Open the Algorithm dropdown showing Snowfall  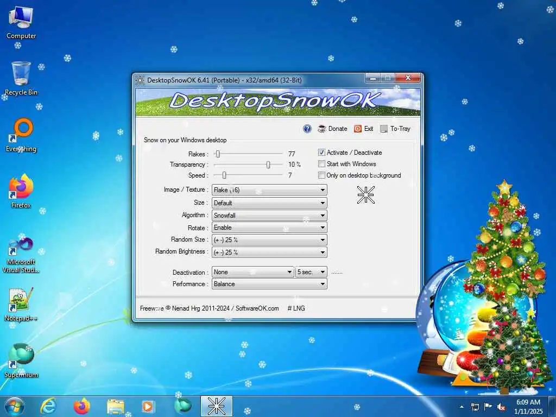(269, 215)
